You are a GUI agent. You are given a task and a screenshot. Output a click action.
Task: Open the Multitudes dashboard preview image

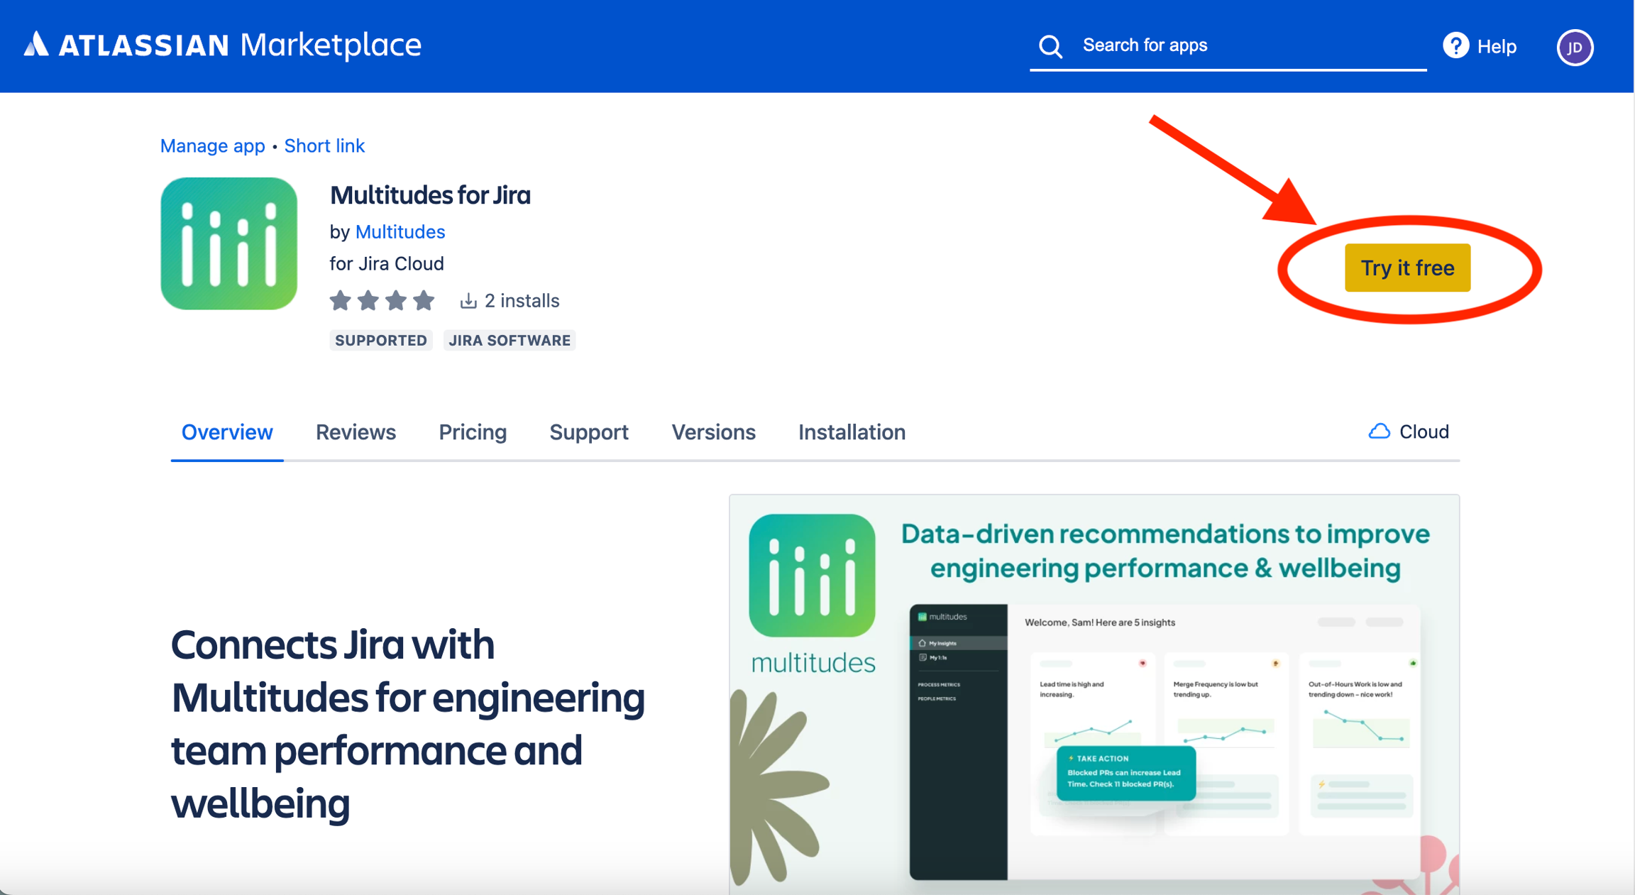coord(1094,693)
